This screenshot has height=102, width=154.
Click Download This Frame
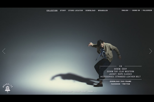pos(120,81)
